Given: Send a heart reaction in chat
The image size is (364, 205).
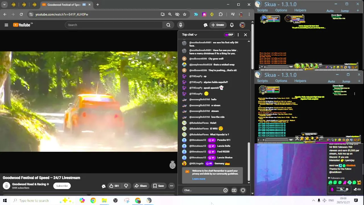Looking at the screenshot, I should click(x=243, y=190).
